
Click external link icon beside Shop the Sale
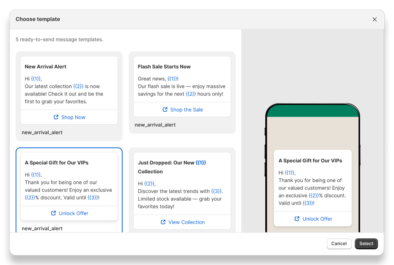click(x=165, y=109)
